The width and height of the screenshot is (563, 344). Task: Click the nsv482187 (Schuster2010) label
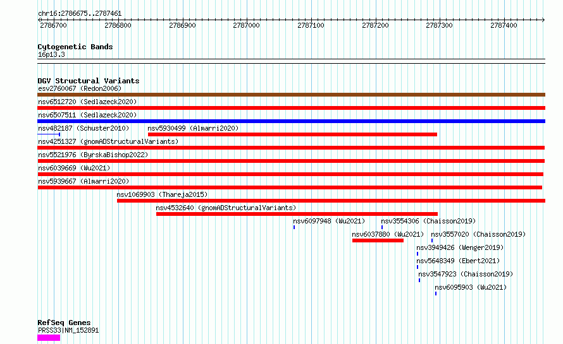(x=84, y=128)
